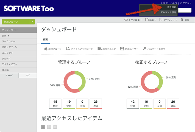Switch to grid thumbnail view icon

click(55, 127)
